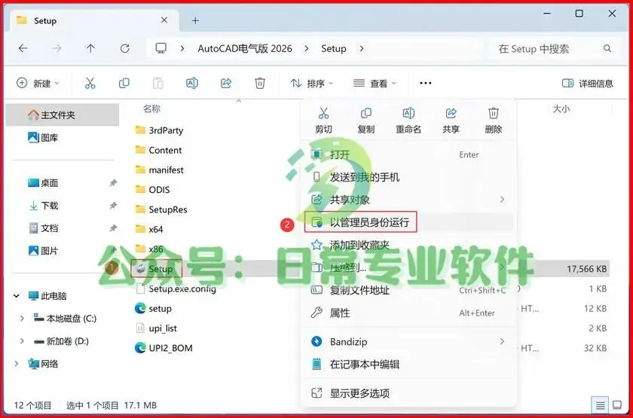Open the more options ellipsis

pos(426,83)
